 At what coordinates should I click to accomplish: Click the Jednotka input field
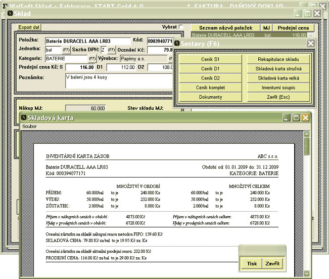53,50
